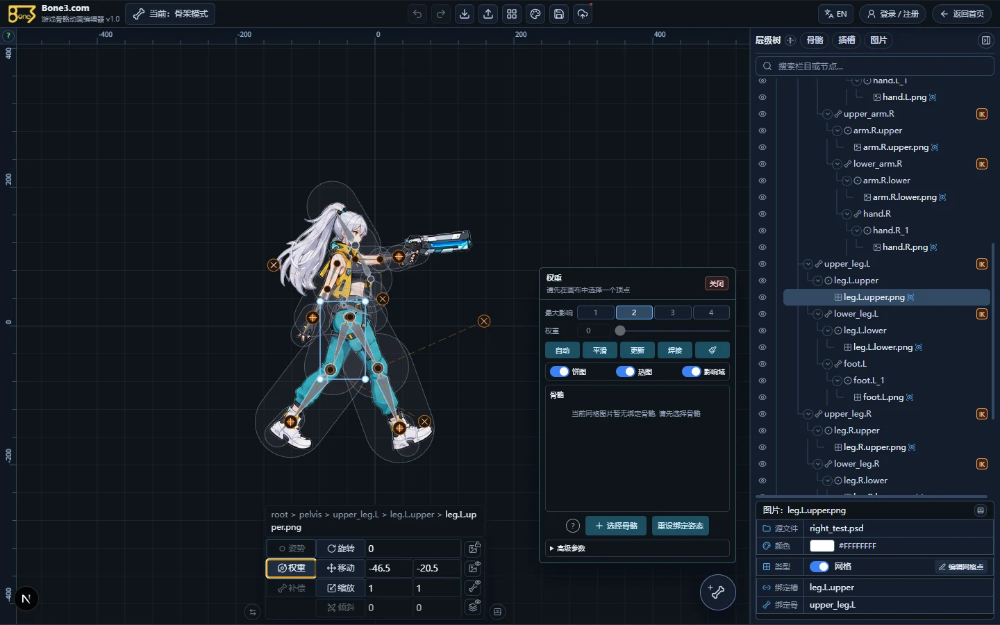Click the weight slider handle
The height and width of the screenshot is (625, 1000).
point(620,331)
